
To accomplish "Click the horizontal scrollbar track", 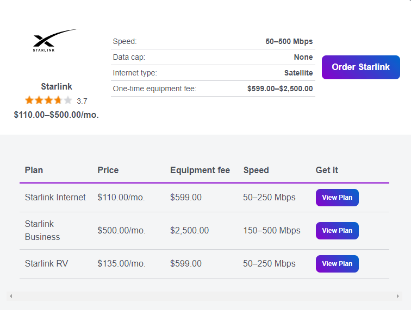I will 204,296.
